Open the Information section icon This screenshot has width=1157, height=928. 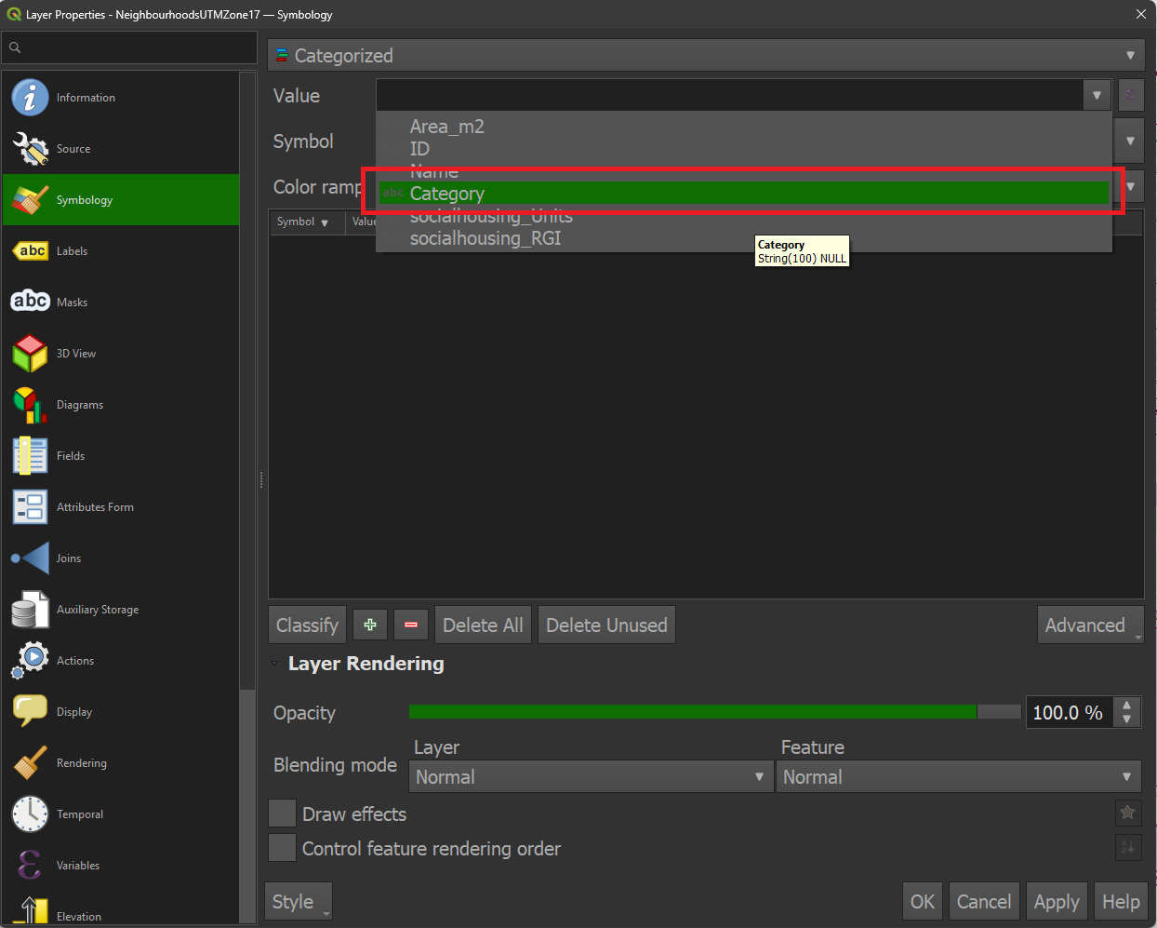tap(30, 97)
